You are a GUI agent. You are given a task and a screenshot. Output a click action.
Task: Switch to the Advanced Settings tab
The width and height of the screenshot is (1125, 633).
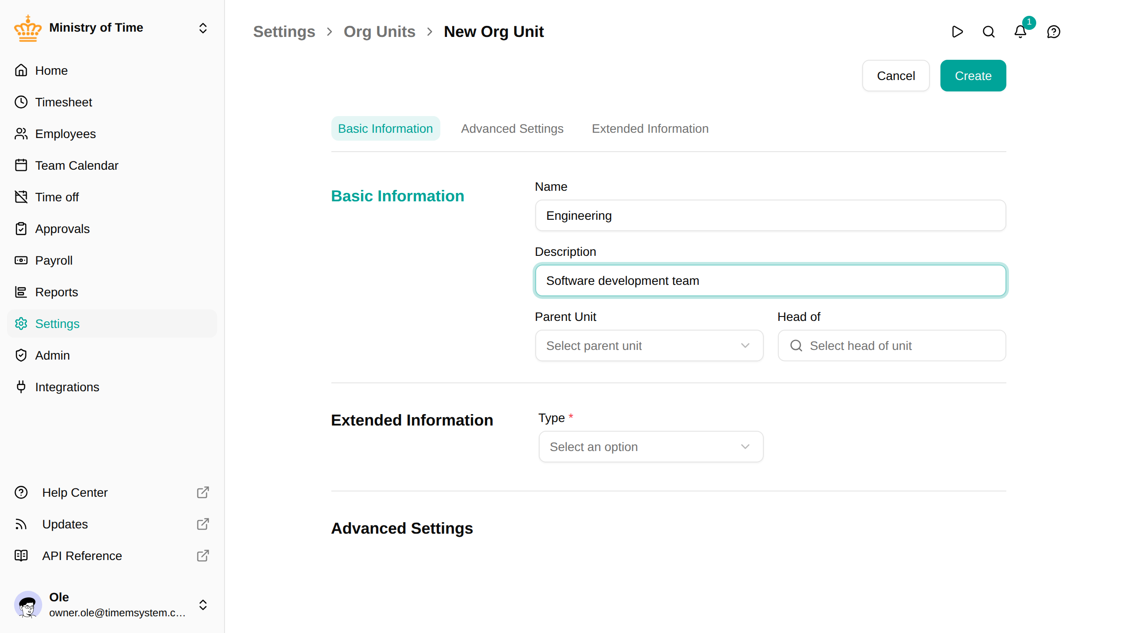coord(512,128)
